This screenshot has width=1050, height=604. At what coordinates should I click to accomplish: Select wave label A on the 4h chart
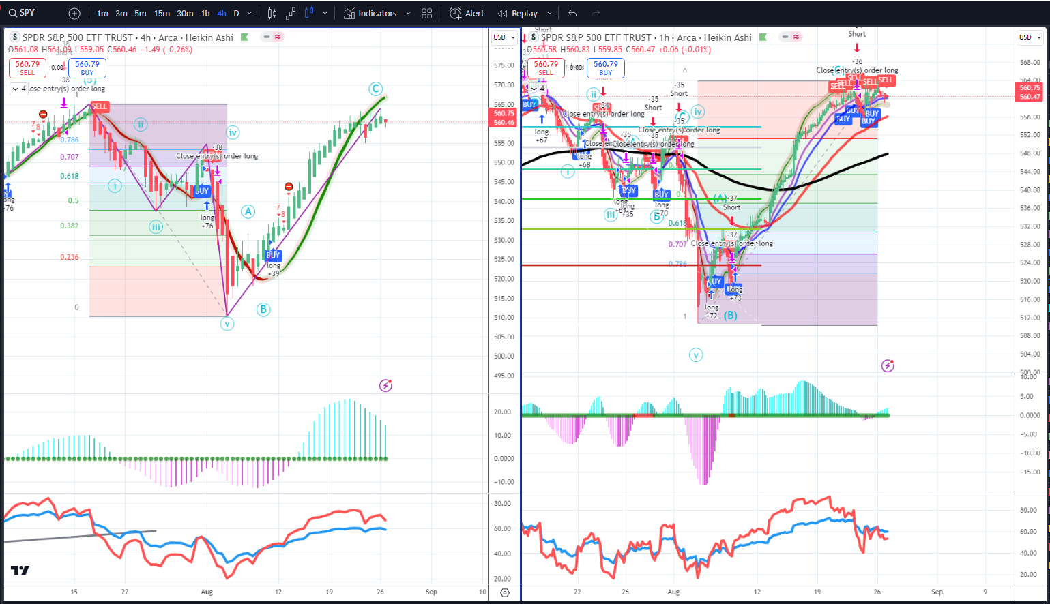(248, 211)
